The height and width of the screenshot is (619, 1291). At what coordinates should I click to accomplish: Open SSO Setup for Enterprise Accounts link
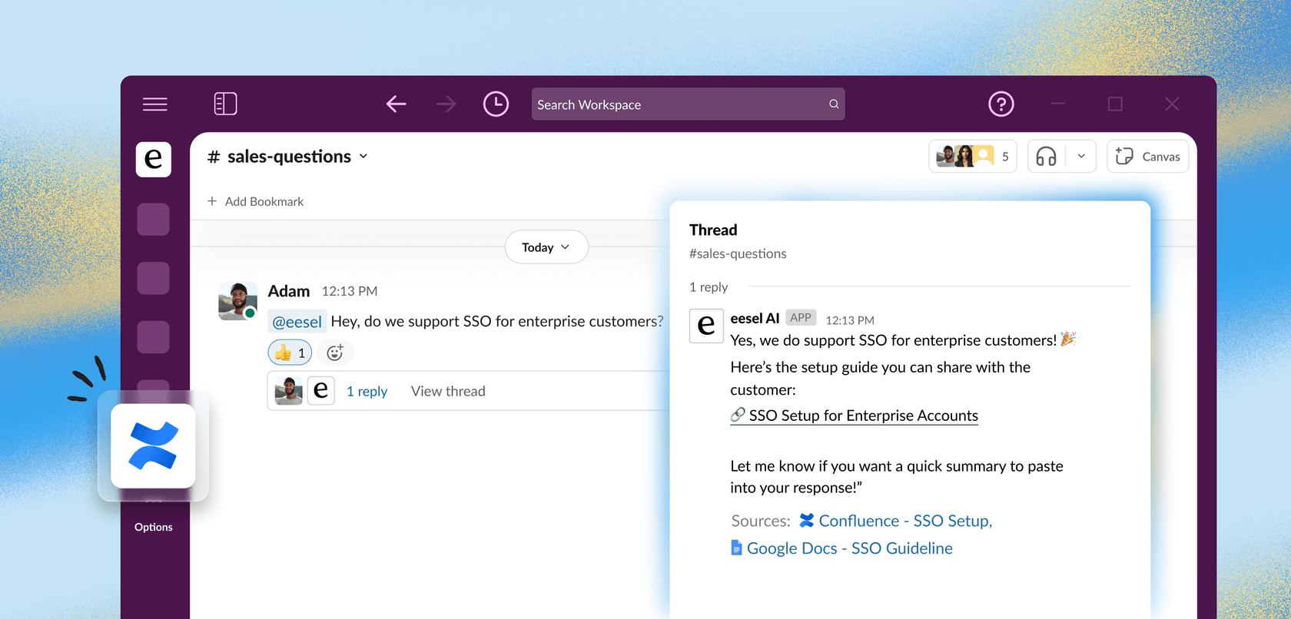(862, 415)
